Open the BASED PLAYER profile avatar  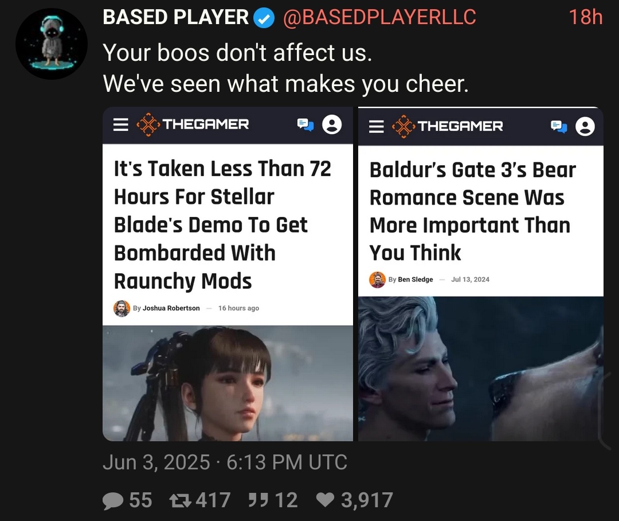[52, 44]
